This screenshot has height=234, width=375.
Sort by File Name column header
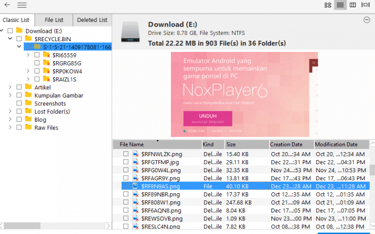[157, 145]
